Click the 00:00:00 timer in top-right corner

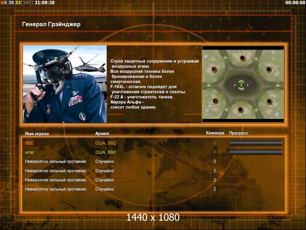tap(295, 2)
